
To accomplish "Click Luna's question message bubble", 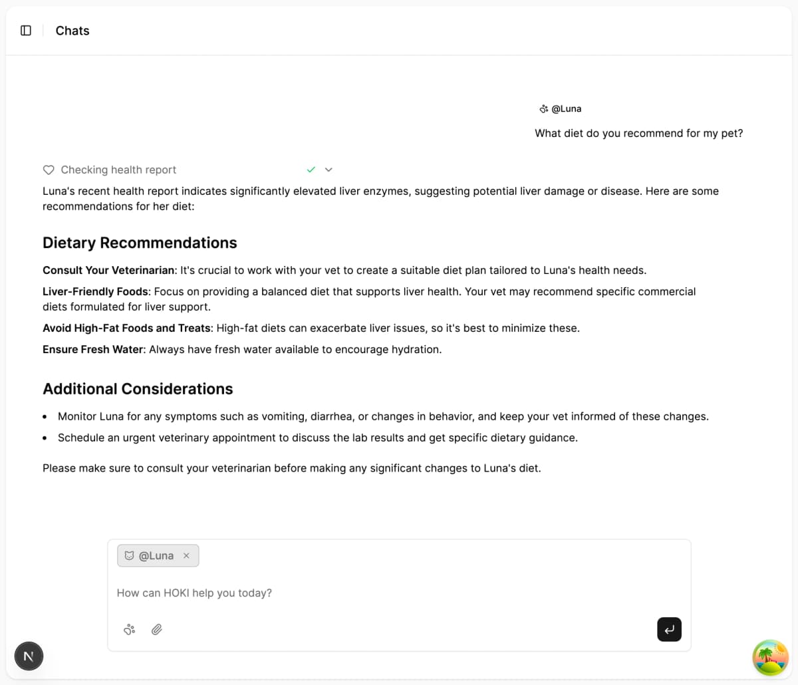I will pos(638,133).
